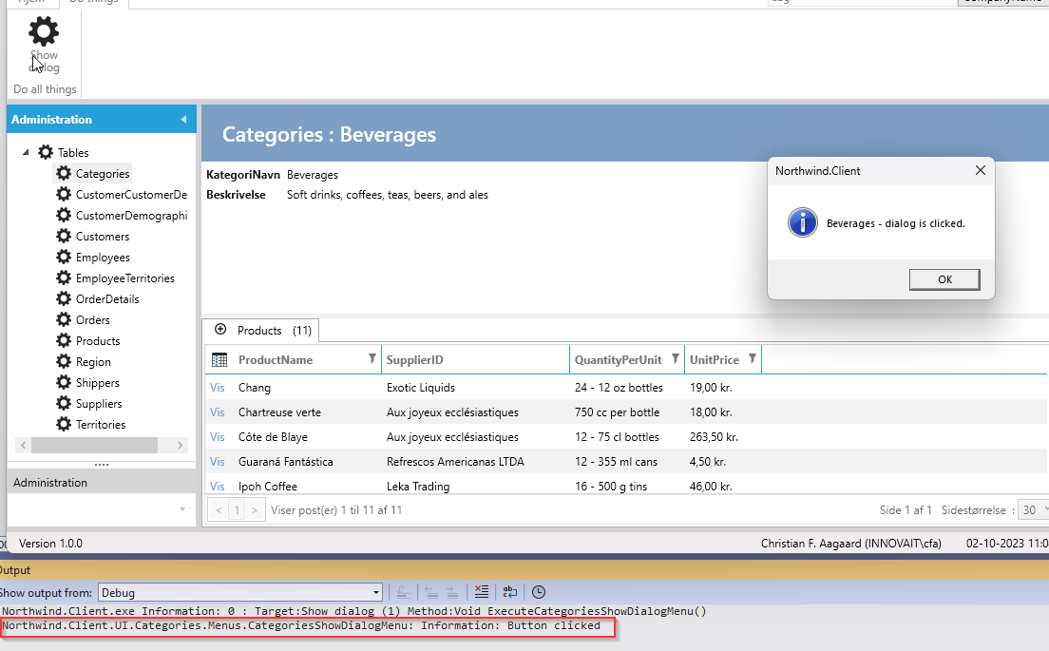1049x651 pixels.
Task: Click '263,50 kr.' price cell
Action: click(714, 437)
